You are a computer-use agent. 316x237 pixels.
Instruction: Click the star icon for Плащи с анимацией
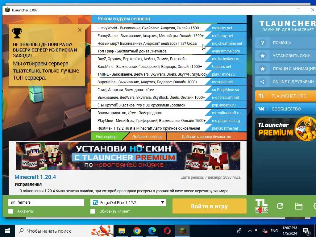click(x=262, y=69)
